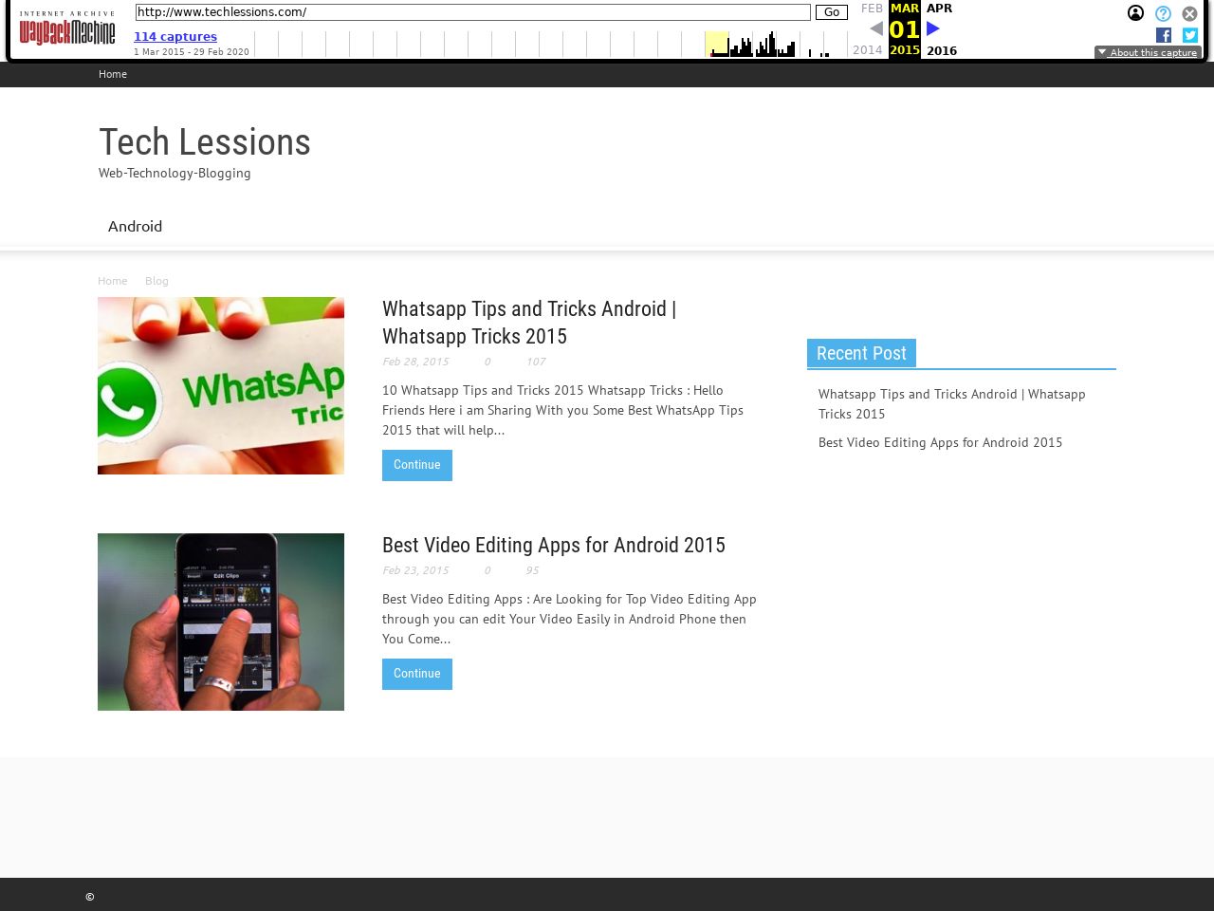Close the Wayback toolbar

(1189, 13)
